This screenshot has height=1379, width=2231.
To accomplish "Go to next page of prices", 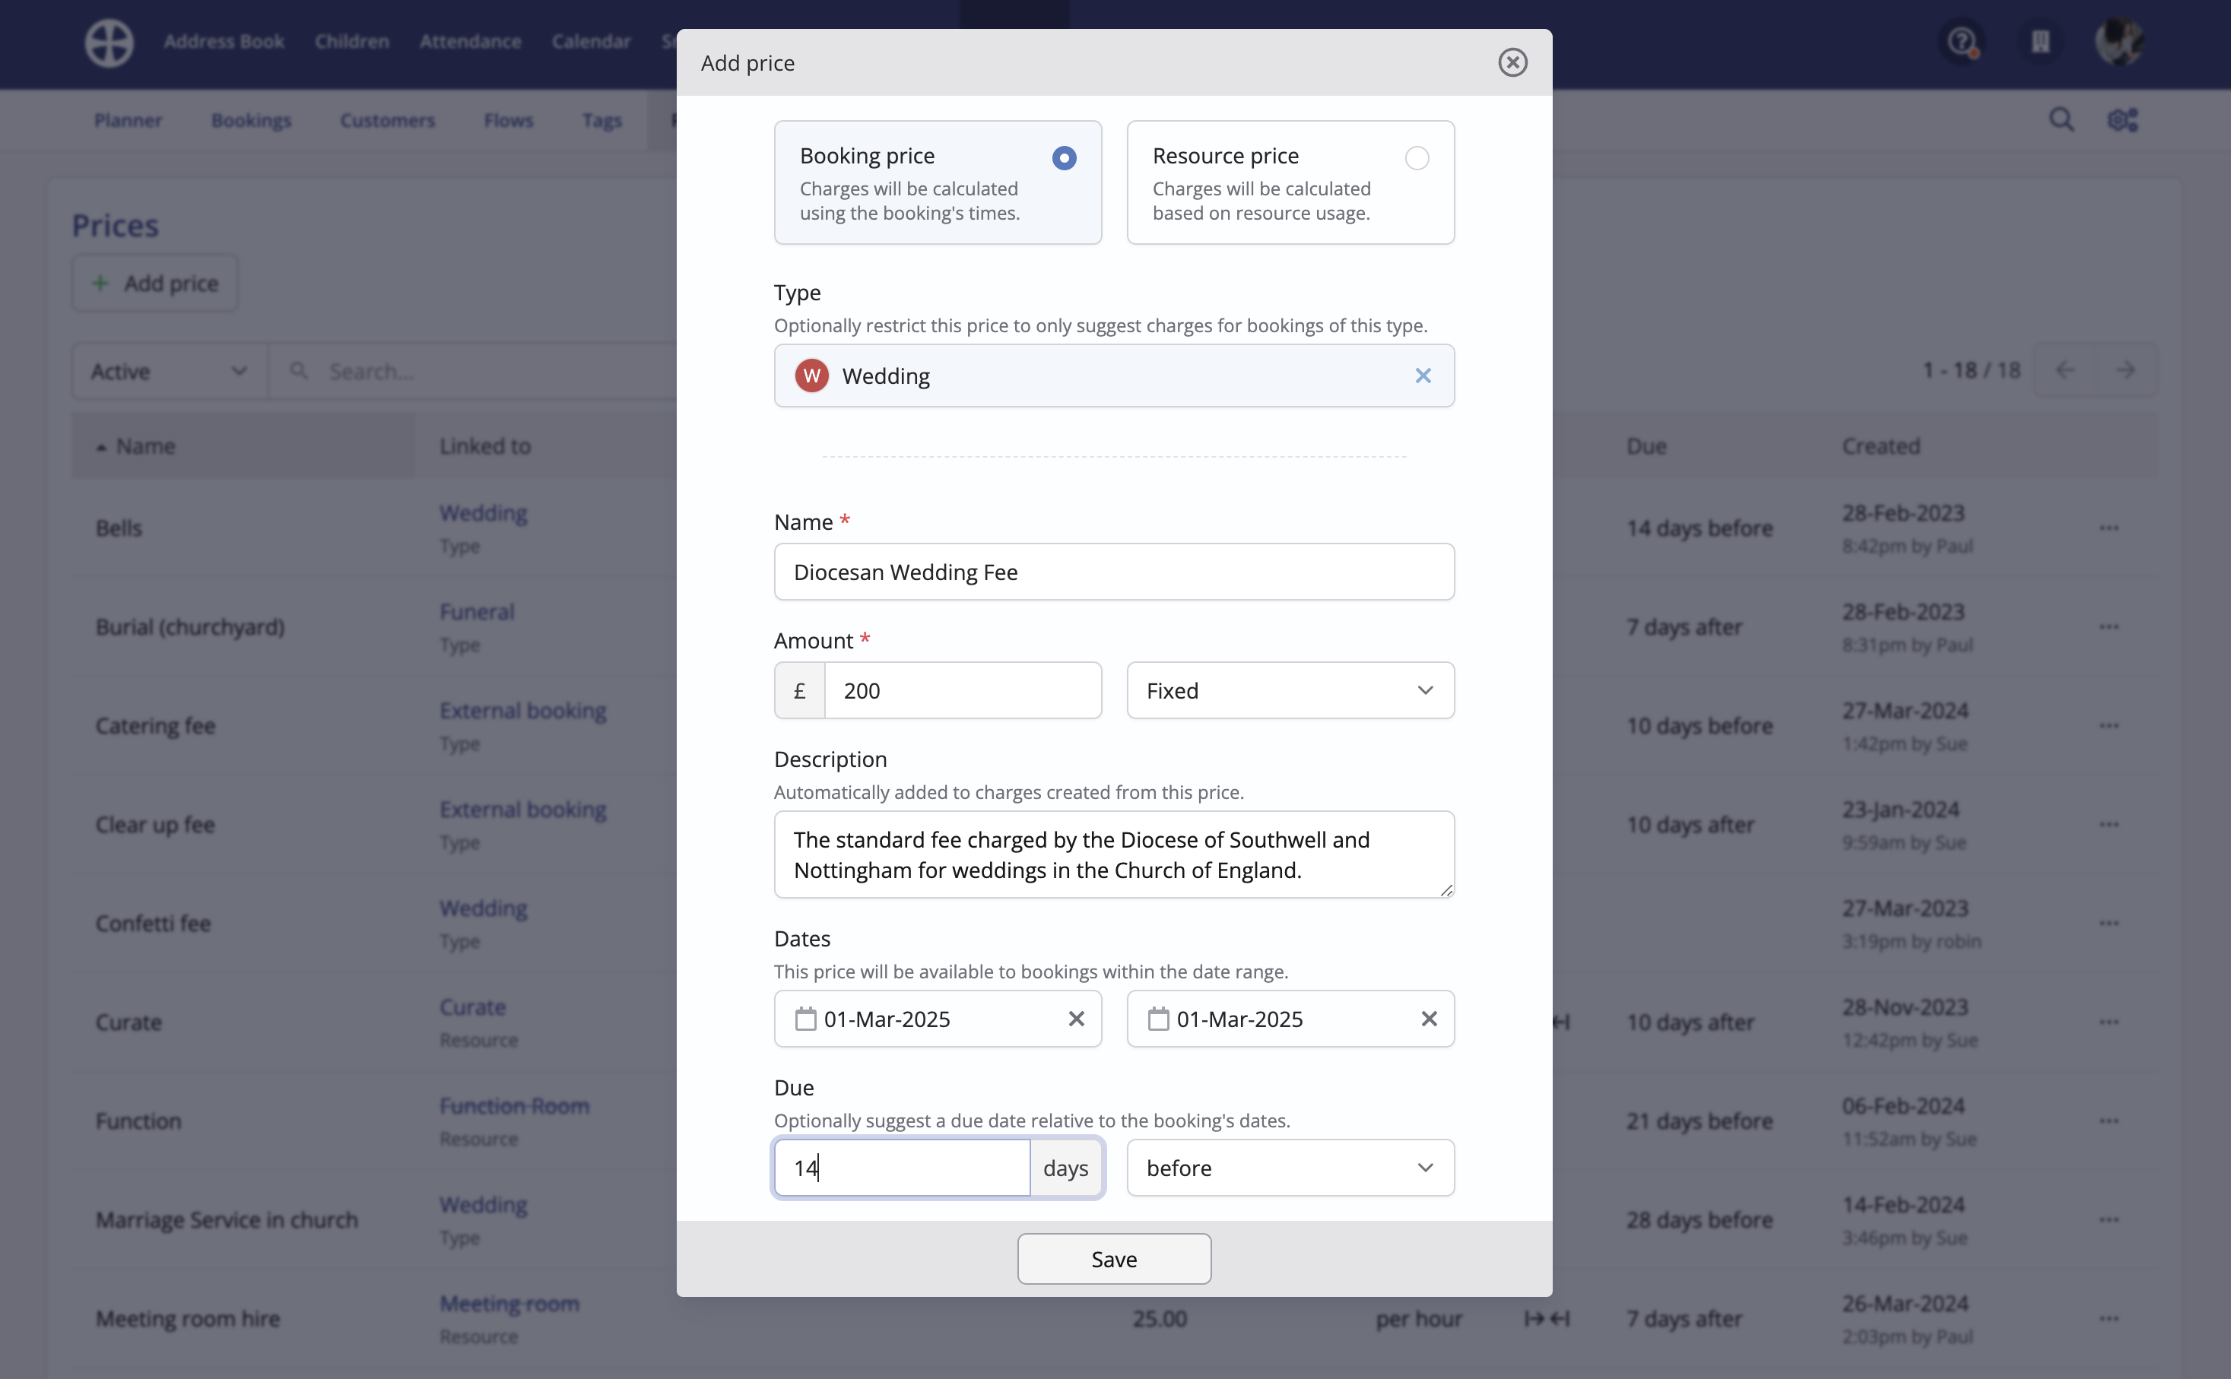I will 2126,370.
